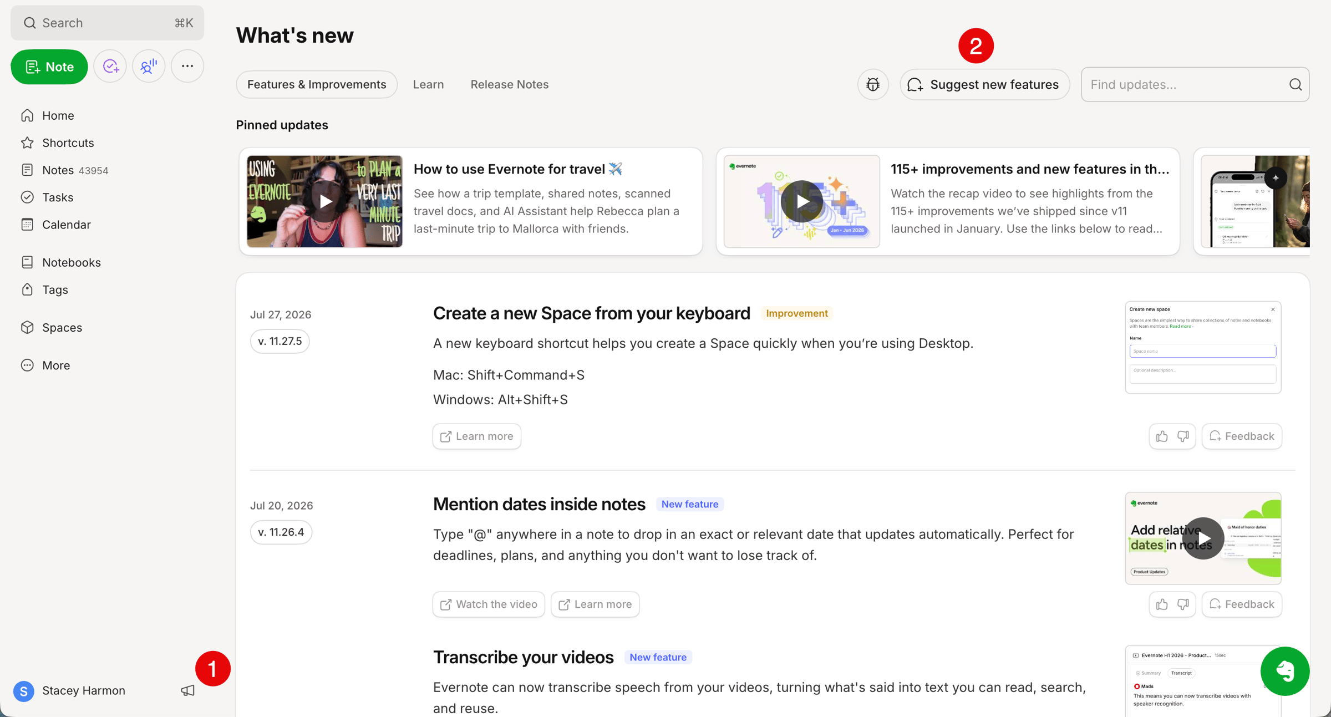Give thumbs up to Create a new Space update
Viewport: 1331px width, 717px height.
[1162, 436]
